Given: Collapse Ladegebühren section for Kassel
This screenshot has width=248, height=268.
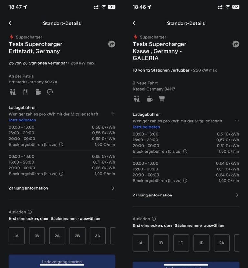Looking at the screenshot, I should (x=237, y=120).
